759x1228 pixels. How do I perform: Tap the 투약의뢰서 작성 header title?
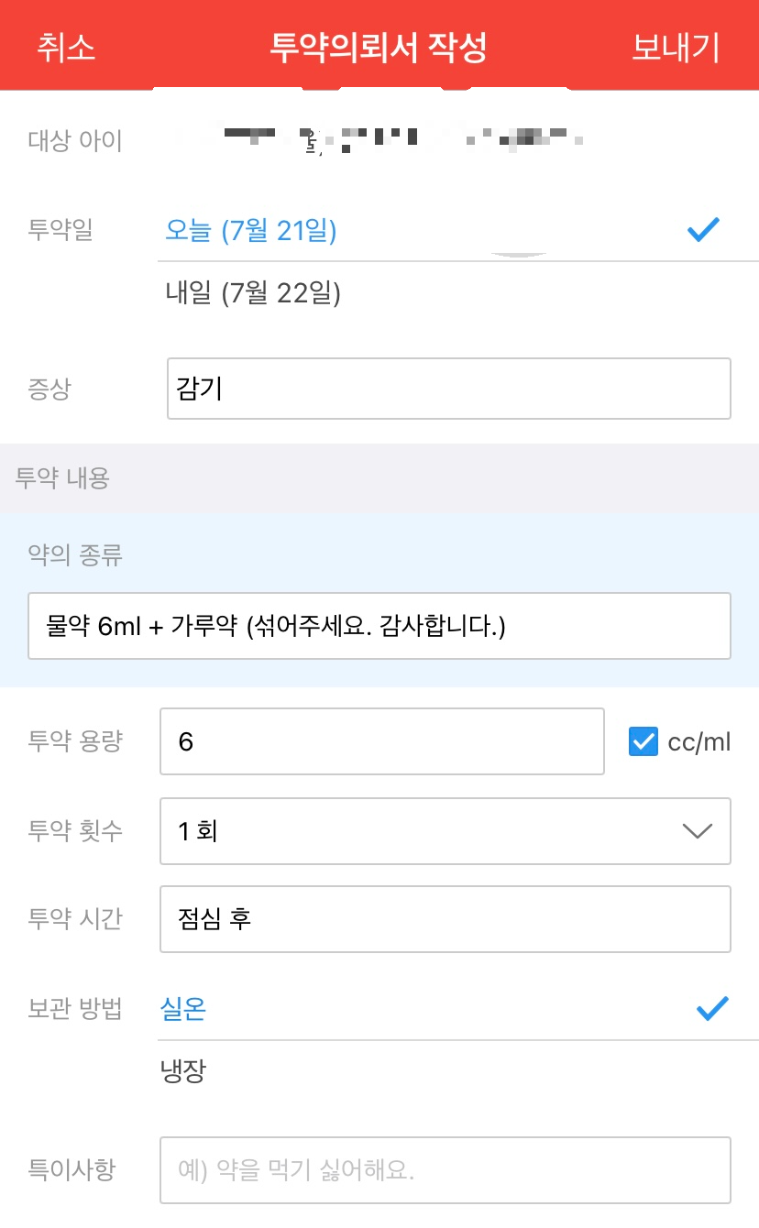click(379, 44)
